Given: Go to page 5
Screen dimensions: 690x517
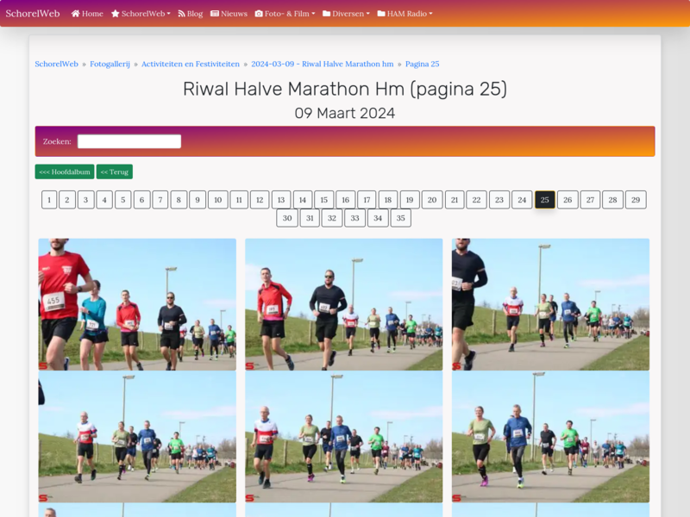Looking at the screenshot, I should pyautogui.click(x=123, y=200).
